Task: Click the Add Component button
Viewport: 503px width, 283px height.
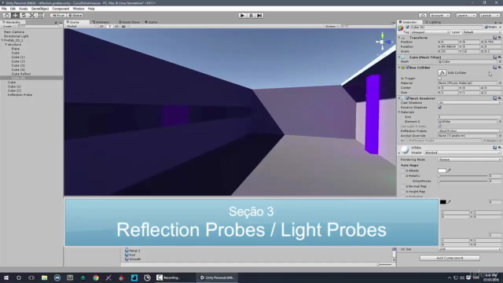Action: click(450, 258)
